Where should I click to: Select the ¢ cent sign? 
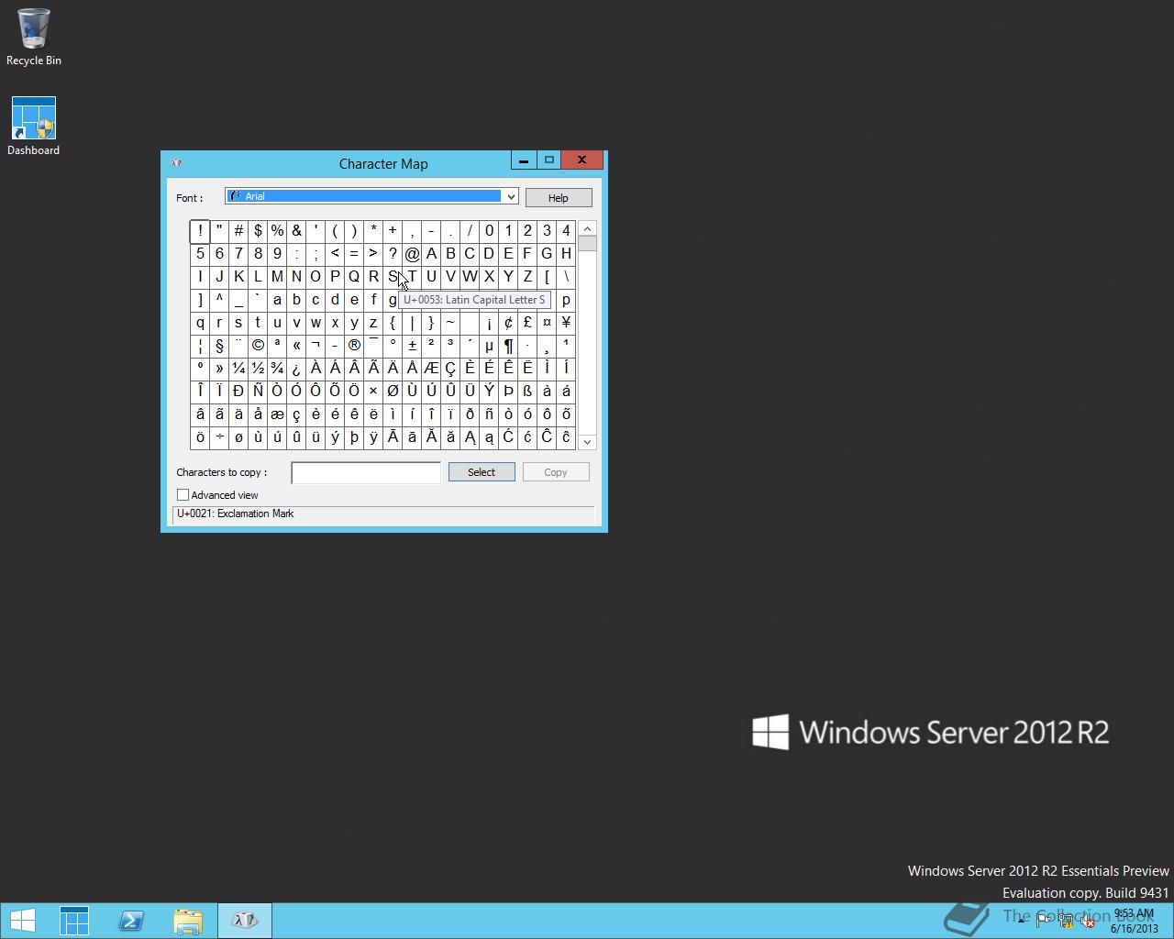point(508,323)
